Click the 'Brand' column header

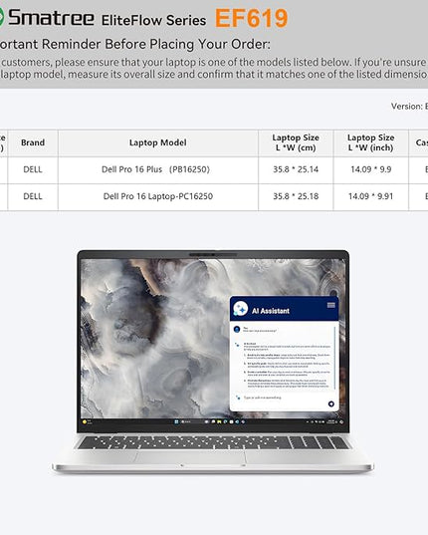coord(33,142)
